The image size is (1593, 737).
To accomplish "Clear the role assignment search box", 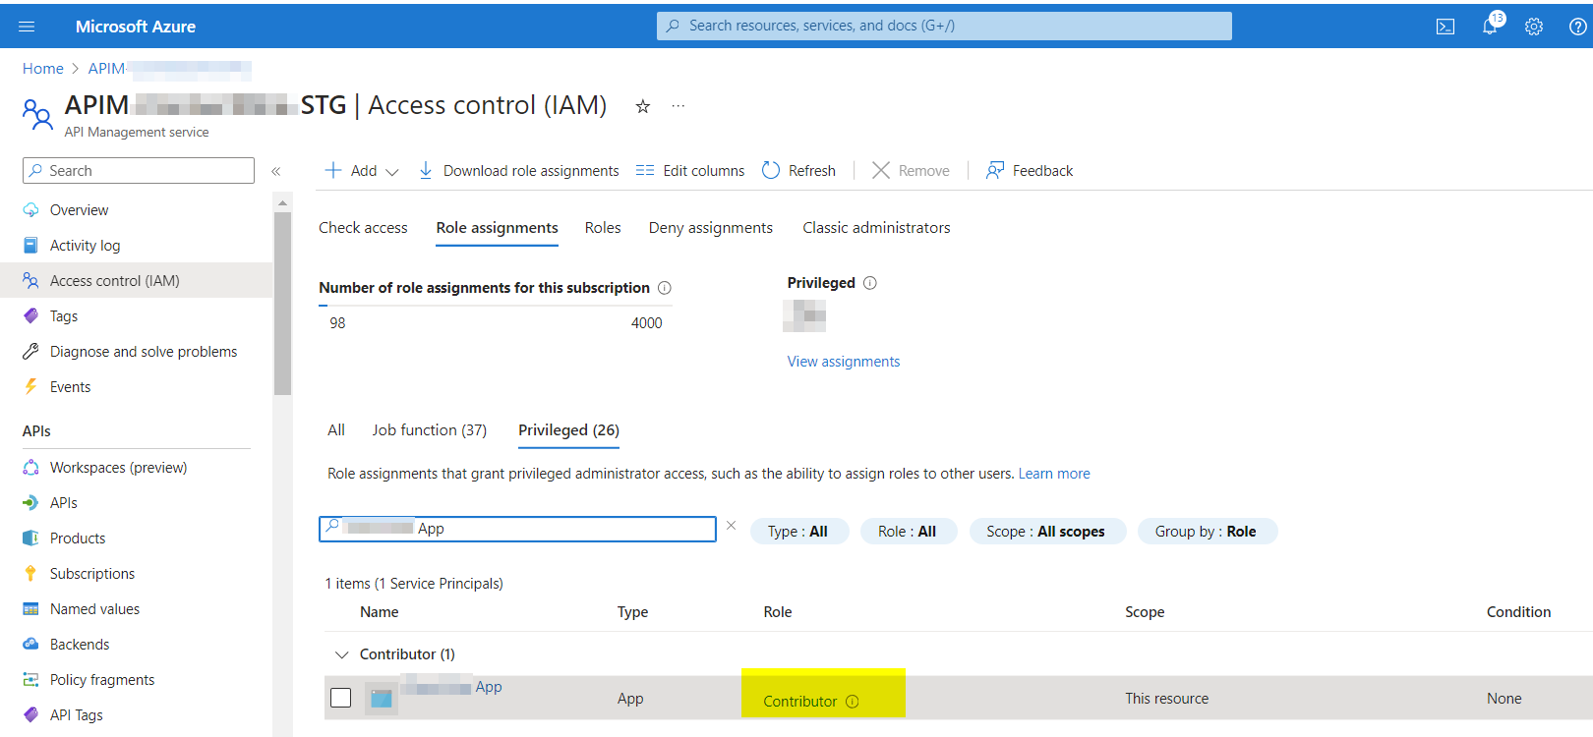I will tap(731, 526).
